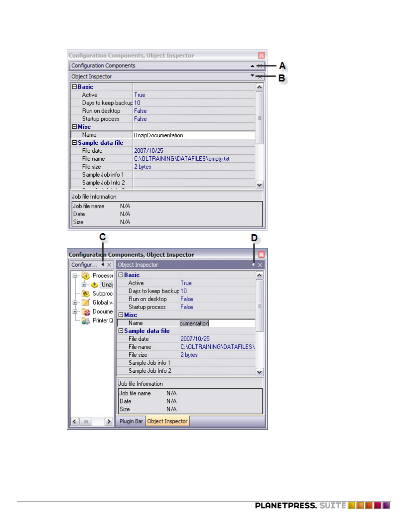407x526 pixels.
Task: Collapse the Misc group in lower screenshot
Action: [x=121, y=315]
